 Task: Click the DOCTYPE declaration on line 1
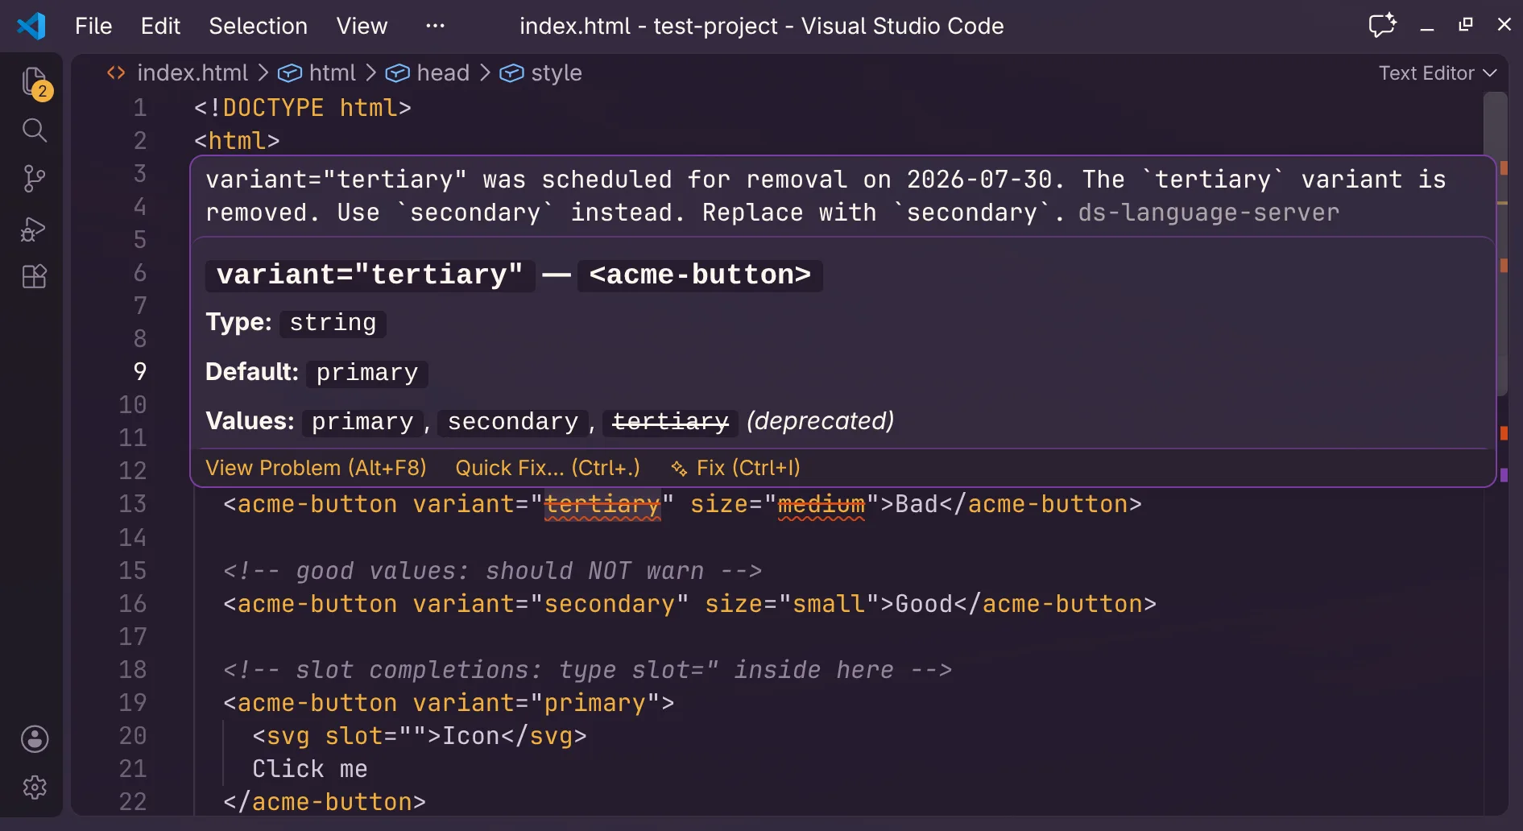coord(303,108)
